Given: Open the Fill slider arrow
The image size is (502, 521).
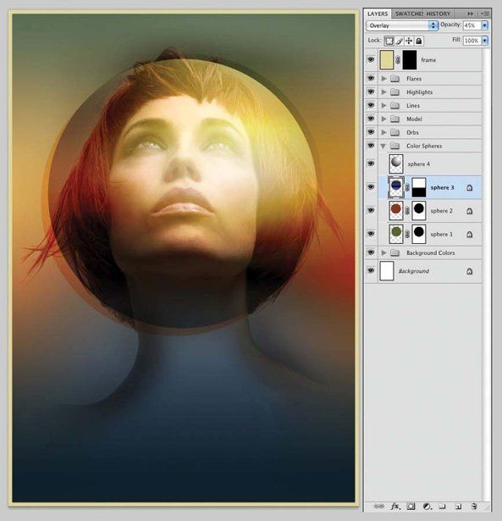Looking at the screenshot, I should (485, 41).
